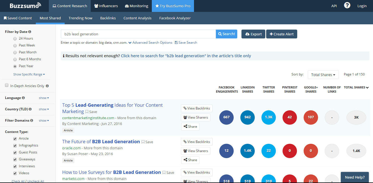Screen dimensions: 373x183
Task: Click Login in the top bar
Action: 362,6
